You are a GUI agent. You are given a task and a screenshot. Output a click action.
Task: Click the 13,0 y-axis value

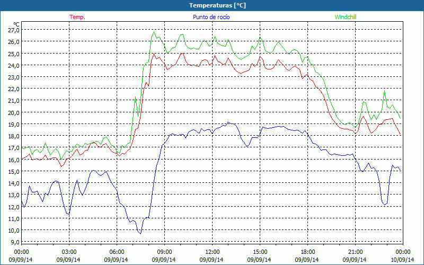pyautogui.click(x=14, y=195)
